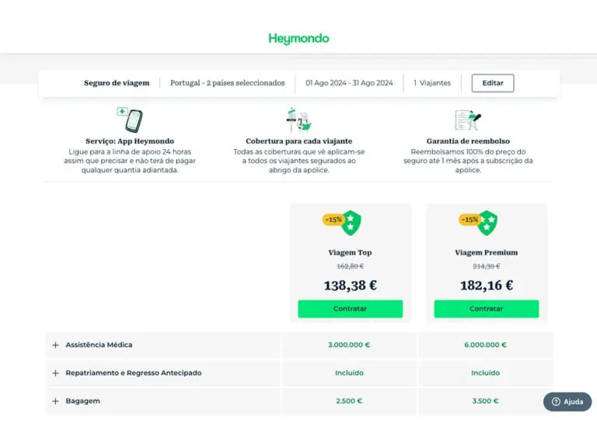
Task: Click the Serviço: App Heymondo heading
Action: (130, 141)
